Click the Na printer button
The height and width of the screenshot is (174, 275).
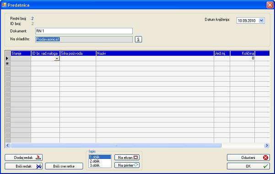pos(127,165)
